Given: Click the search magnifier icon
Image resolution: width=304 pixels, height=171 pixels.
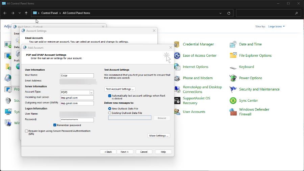Looking at the screenshot, I should coord(296,13).
